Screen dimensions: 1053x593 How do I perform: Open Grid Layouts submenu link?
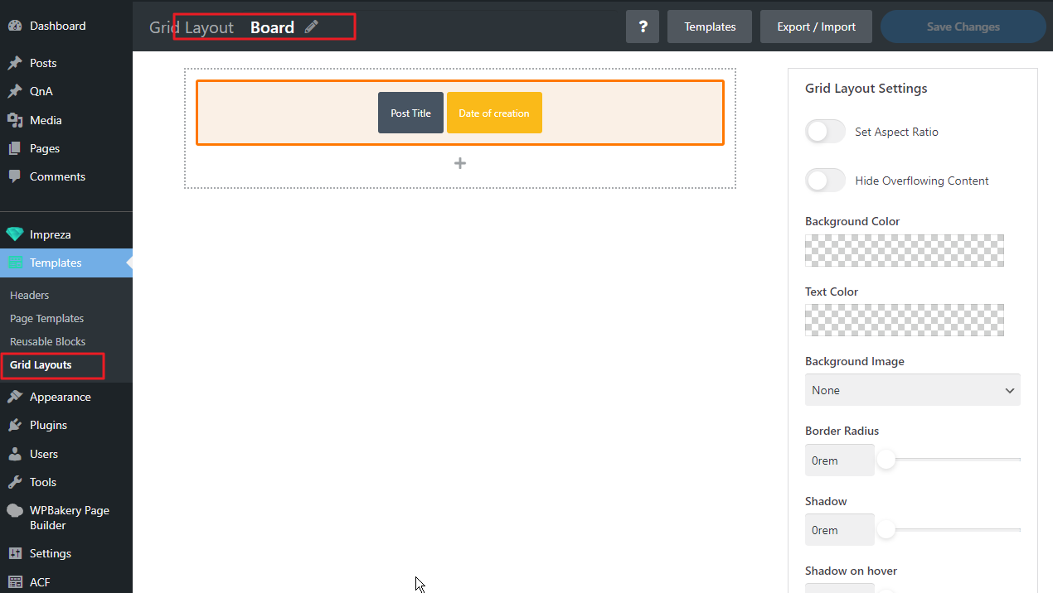click(x=41, y=364)
